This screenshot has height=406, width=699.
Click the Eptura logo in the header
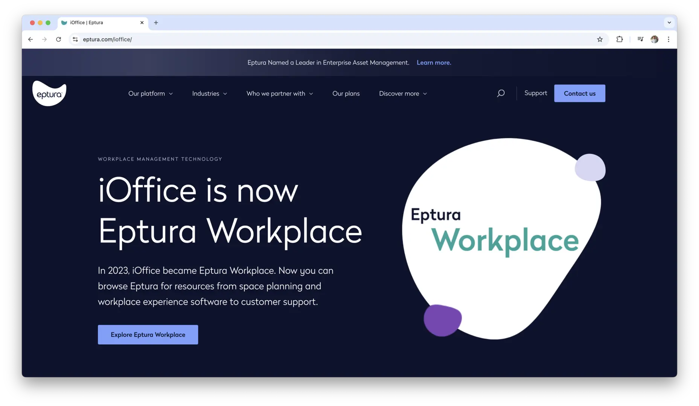pyautogui.click(x=49, y=93)
